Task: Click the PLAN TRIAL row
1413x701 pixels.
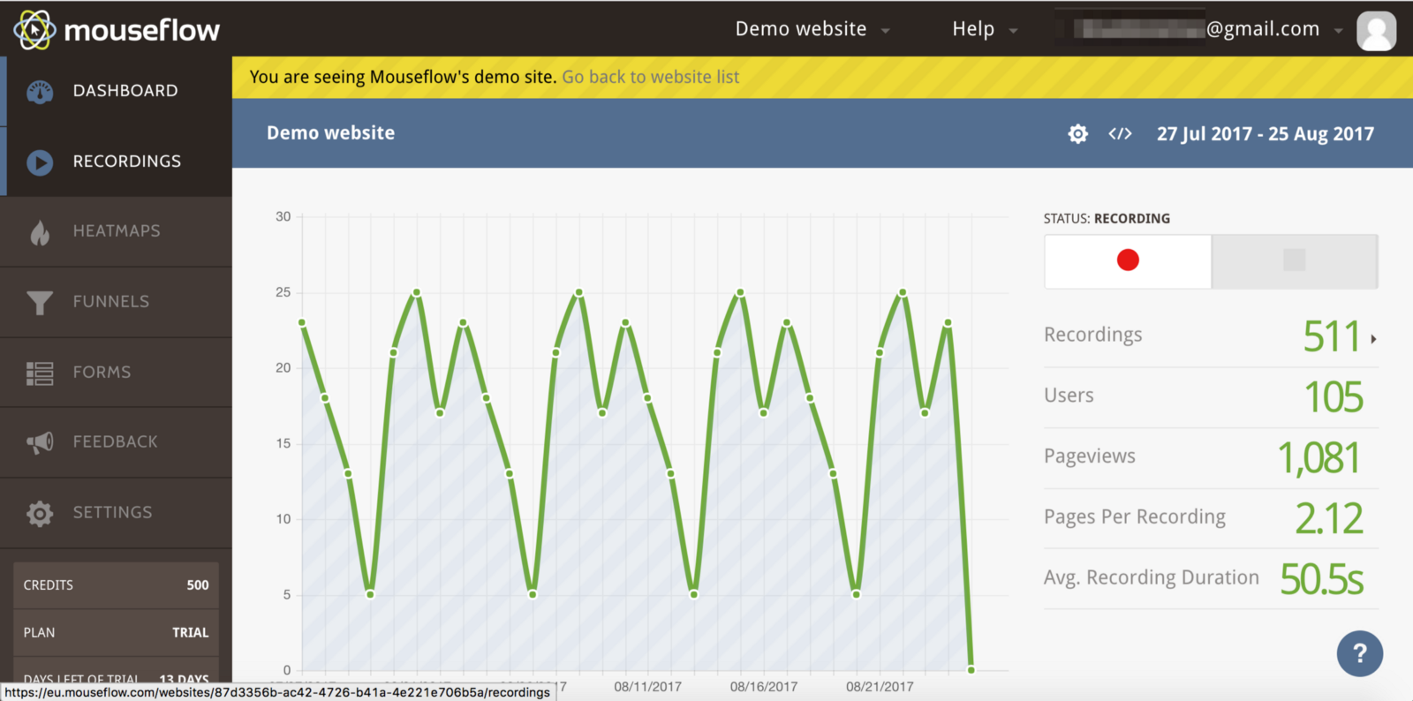Action: coord(116,633)
